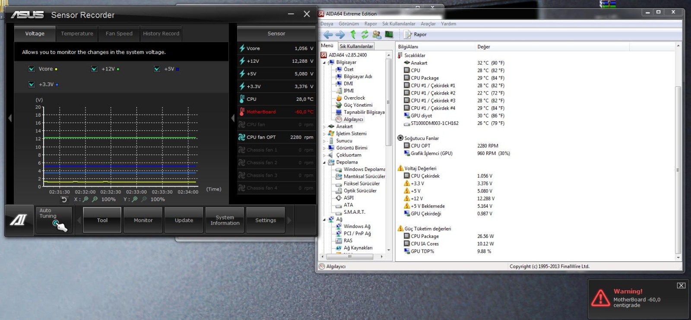The height and width of the screenshot is (320, 691).
Task: Zoom in on the X axis
Action: pyautogui.click(x=86, y=199)
